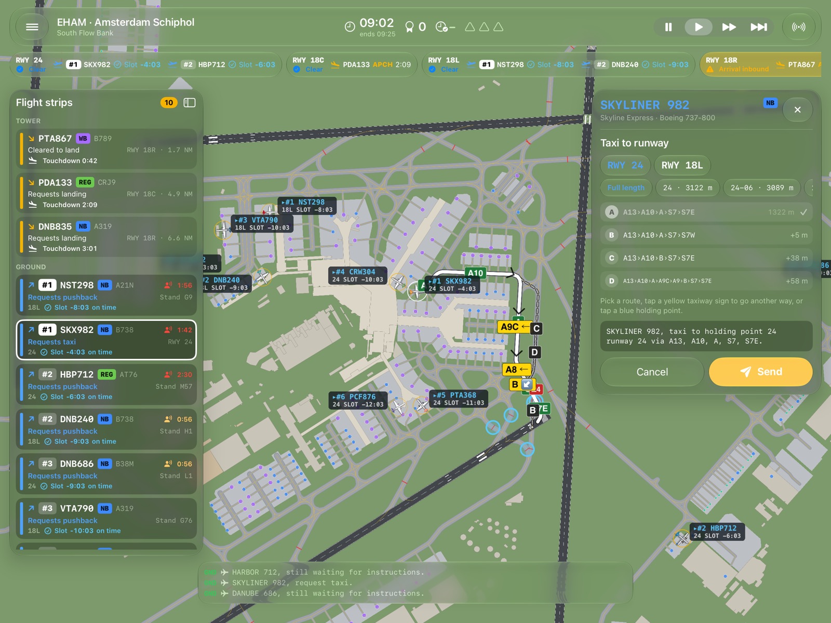Cancel the taxi instruction
This screenshot has width=831, height=623.
click(x=652, y=372)
